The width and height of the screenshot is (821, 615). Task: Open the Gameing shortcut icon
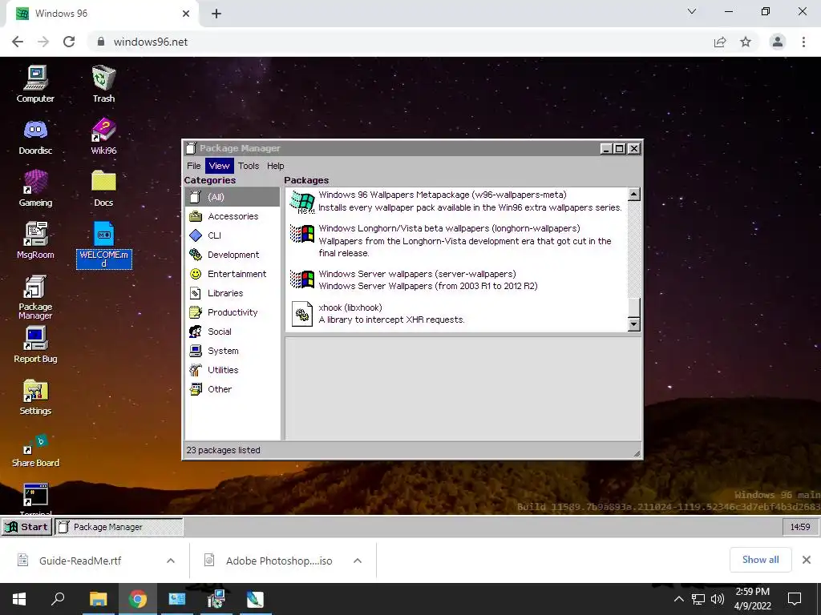35,188
